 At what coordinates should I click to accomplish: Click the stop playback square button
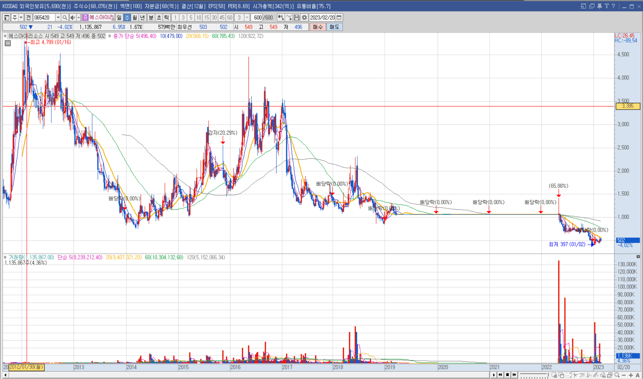pyautogui.click(x=507, y=375)
